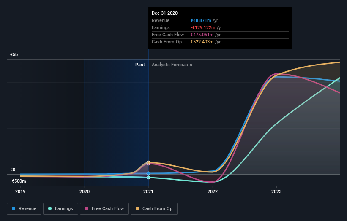Image resolution: width=347 pixels, height=221 pixels.
Task: Click the Free Cash Flow row label in tooltip
Action: pos(168,35)
